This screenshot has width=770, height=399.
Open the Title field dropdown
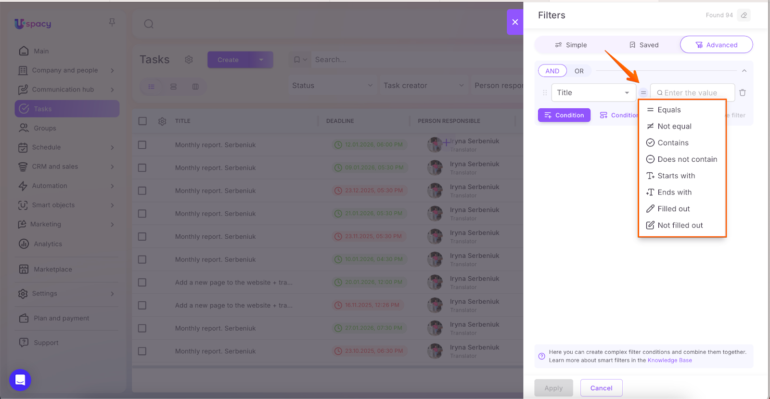pos(593,93)
